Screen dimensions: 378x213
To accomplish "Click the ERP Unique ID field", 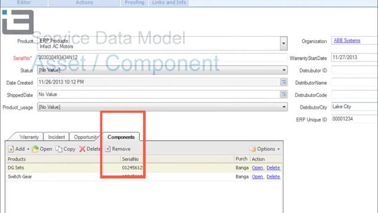I will (x=354, y=119).
